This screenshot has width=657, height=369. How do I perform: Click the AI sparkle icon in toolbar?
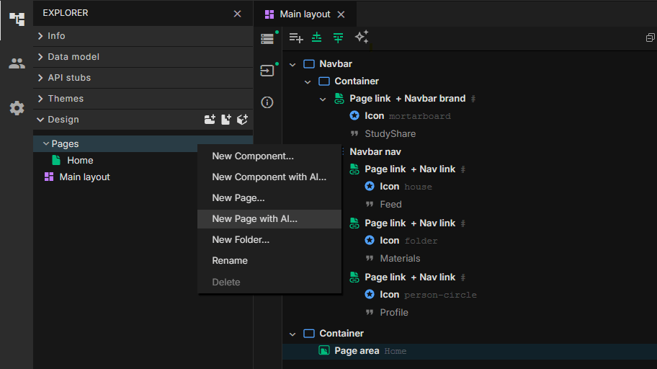pyautogui.click(x=362, y=37)
